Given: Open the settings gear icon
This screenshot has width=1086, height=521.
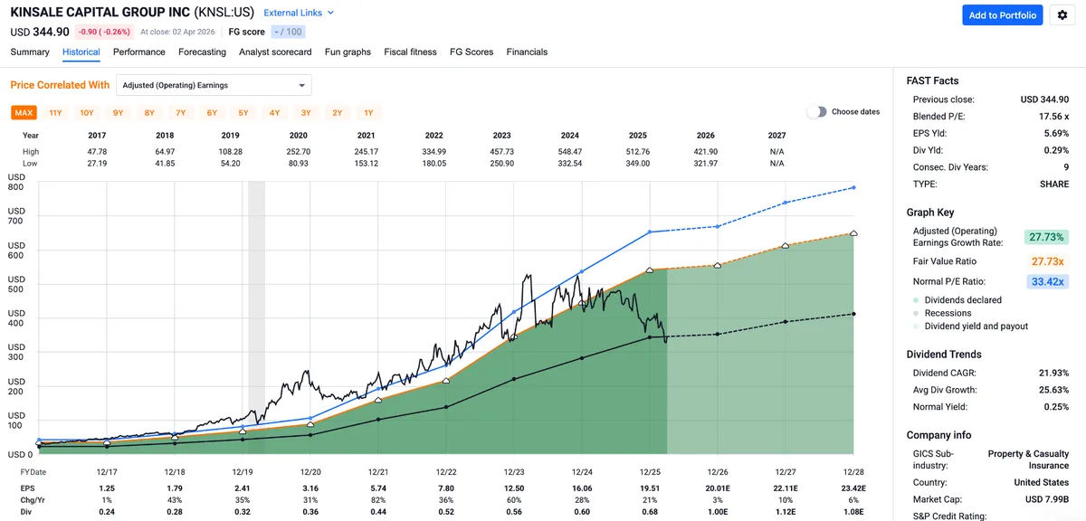Looking at the screenshot, I should click(1063, 15).
